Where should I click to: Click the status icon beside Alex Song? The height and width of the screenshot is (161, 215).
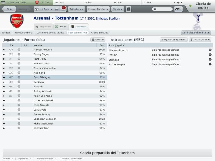19,73
